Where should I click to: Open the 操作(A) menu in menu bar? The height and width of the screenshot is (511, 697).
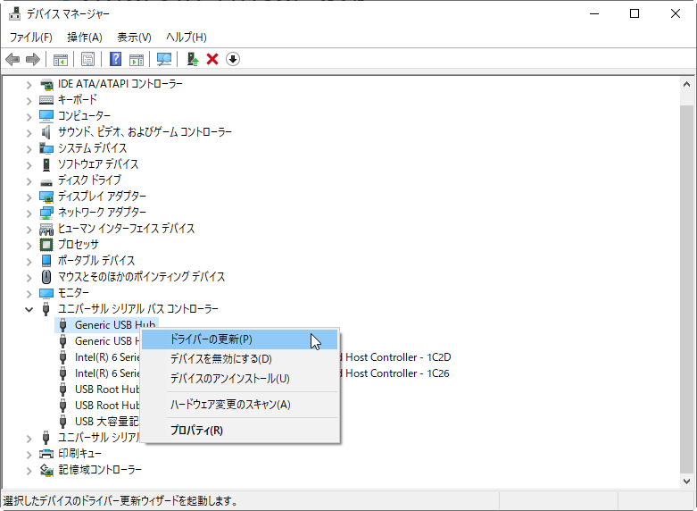85,37
